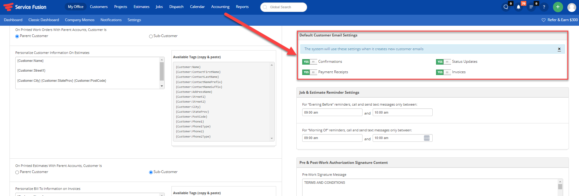Open the Accounting menu
Viewport: 579px width, 196px height.
(220, 7)
